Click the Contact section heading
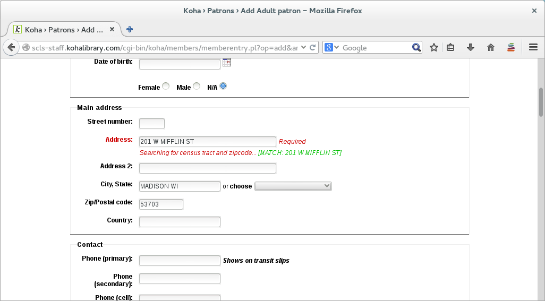 click(x=90, y=245)
